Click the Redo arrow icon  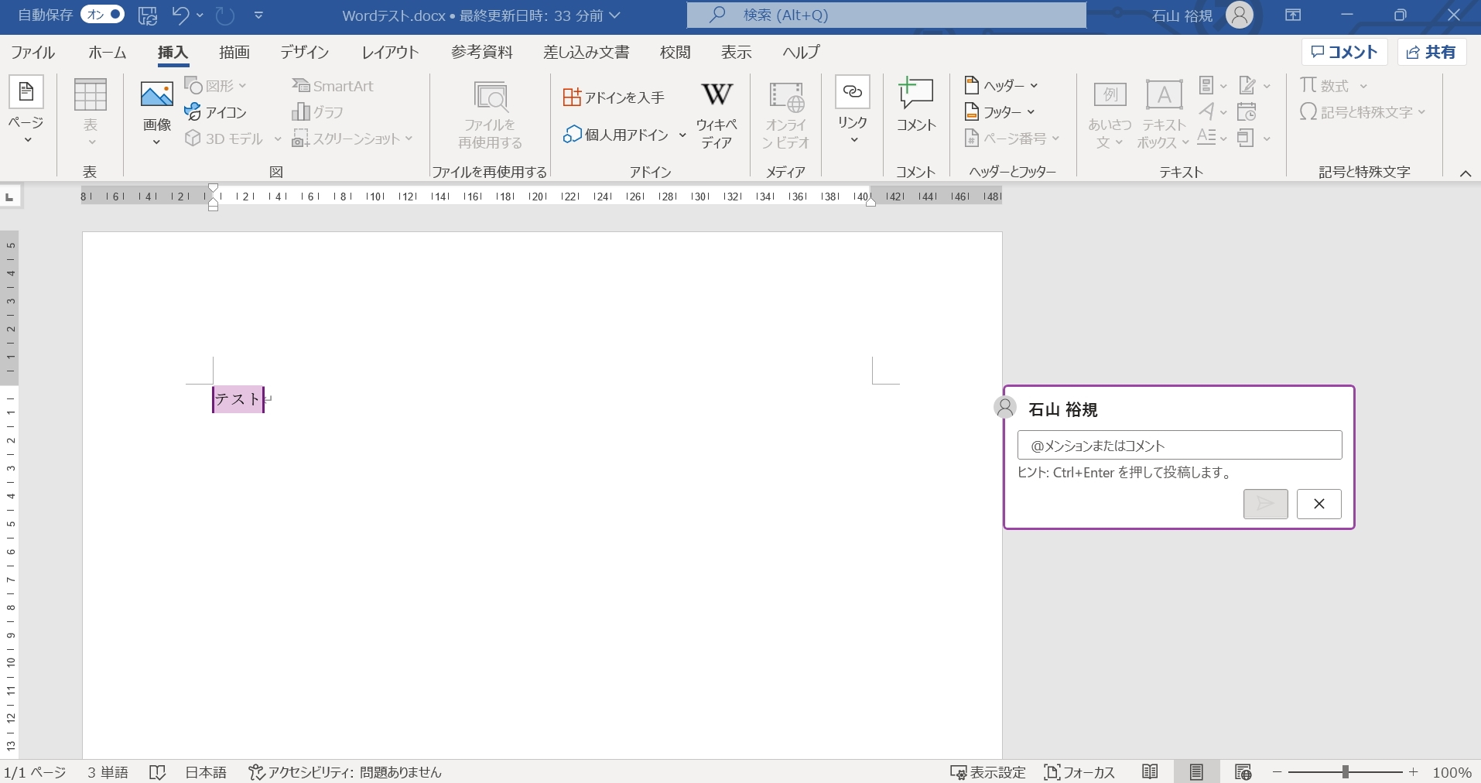224,15
